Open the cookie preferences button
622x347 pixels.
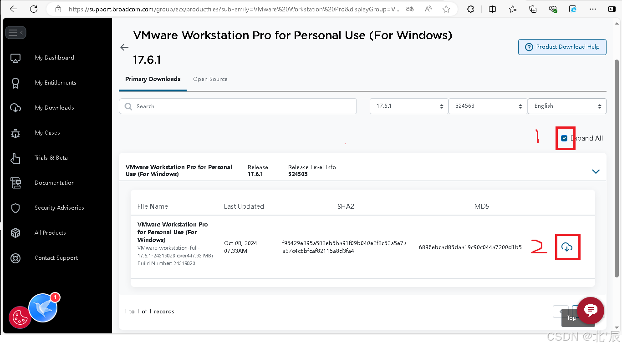tap(20, 317)
